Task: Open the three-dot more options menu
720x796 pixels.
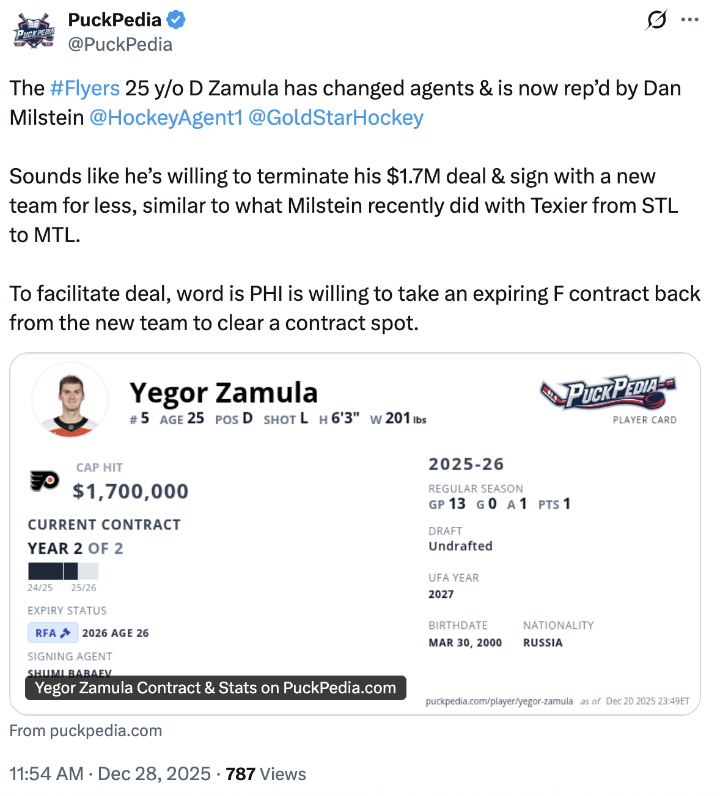Action: pyautogui.click(x=689, y=20)
